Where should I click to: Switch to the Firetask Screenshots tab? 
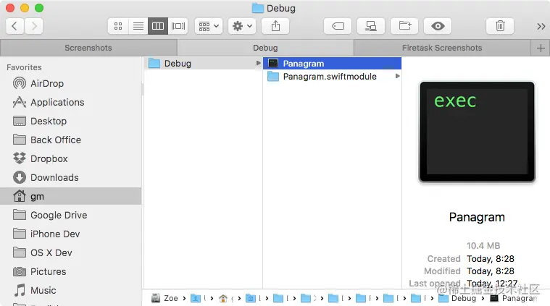(x=442, y=48)
